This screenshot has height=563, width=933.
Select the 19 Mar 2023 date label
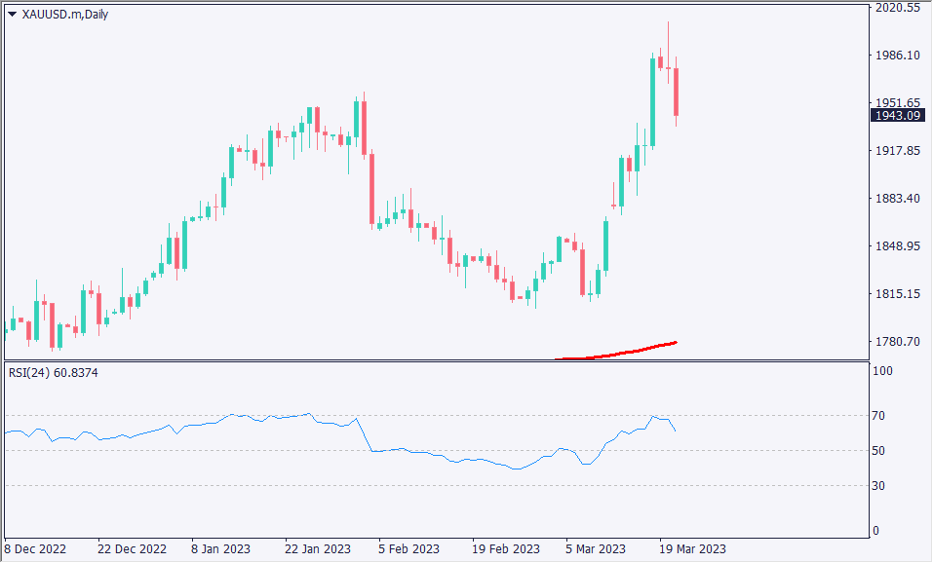coord(692,548)
